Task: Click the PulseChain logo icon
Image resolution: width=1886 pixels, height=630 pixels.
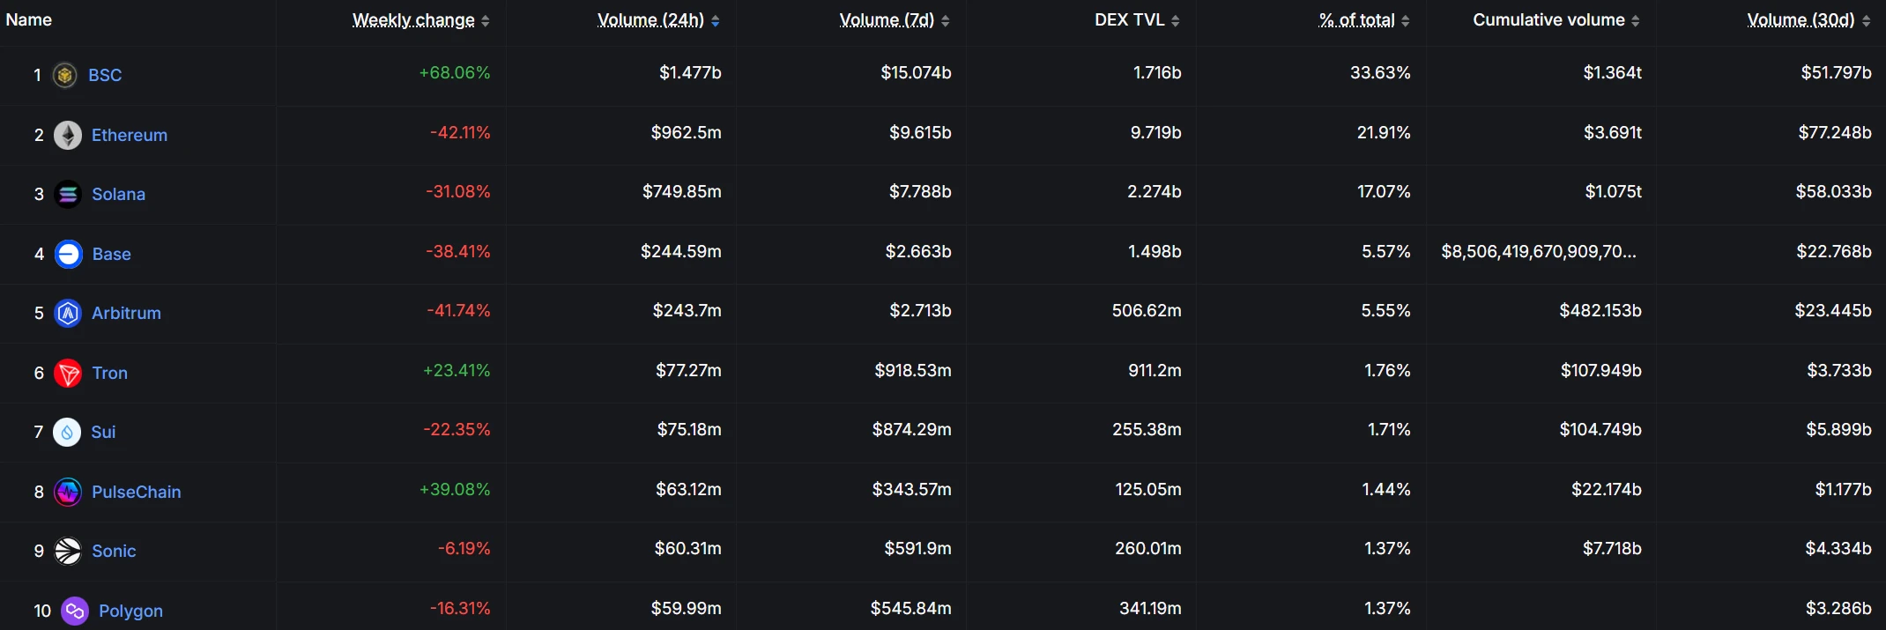Action: [x=68, y=492]
